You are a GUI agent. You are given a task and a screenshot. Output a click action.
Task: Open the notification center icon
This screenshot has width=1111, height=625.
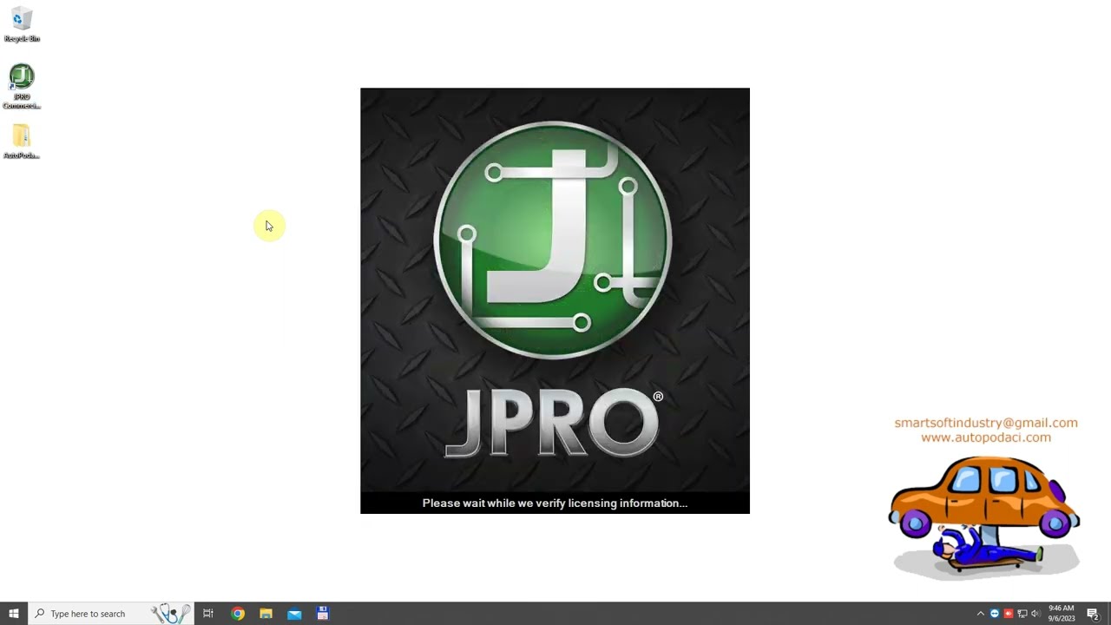coord(1093,614)
